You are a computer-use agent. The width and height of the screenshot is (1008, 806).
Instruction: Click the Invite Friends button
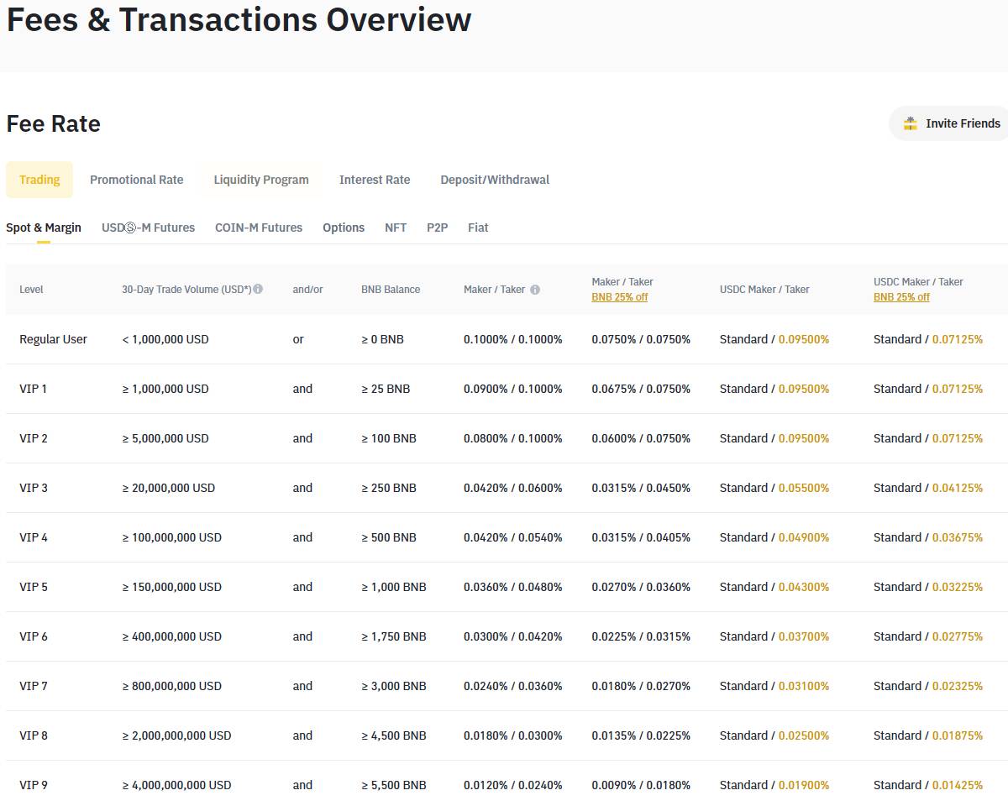949,123
